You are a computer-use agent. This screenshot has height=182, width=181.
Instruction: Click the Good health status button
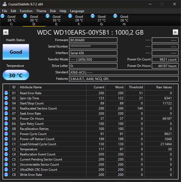16,52
